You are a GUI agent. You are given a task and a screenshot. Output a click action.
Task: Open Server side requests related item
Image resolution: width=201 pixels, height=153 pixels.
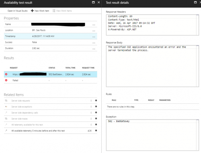pyautogui.click(x=51, y=101)
